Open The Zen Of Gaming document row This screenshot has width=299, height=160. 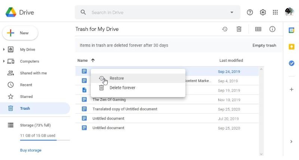point(109,100)
